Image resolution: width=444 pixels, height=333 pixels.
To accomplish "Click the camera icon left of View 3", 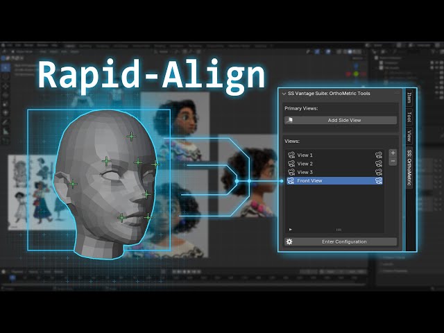I will point(291,172).
